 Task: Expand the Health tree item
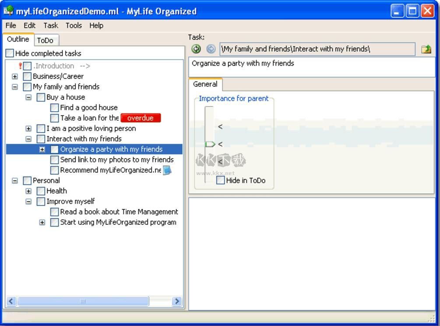[28, 191]
